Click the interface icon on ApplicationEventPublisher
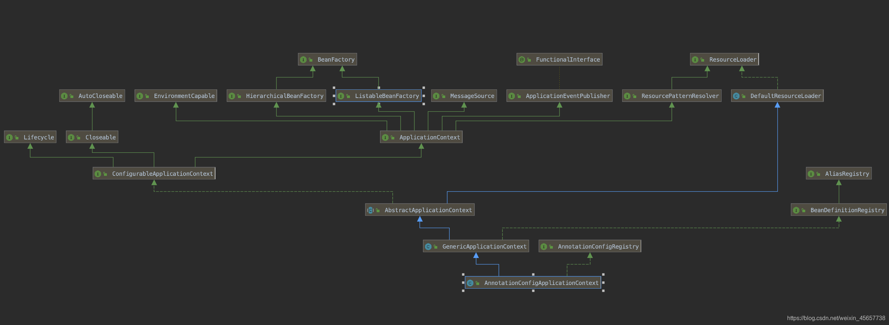 tap(512, 96)
